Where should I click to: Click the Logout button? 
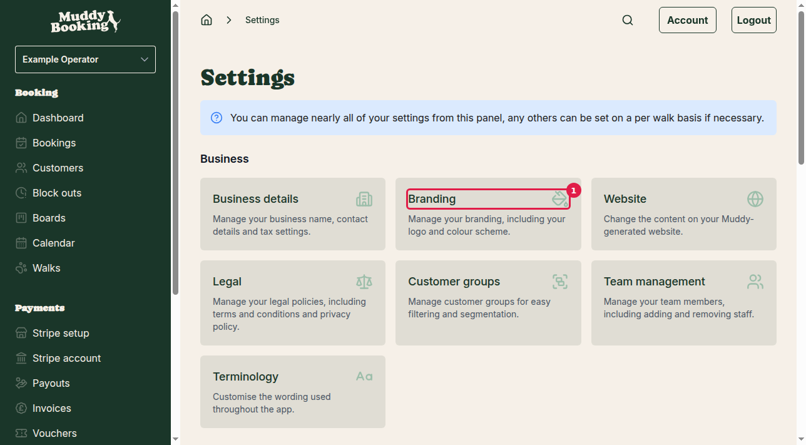[x=753, y=19]
